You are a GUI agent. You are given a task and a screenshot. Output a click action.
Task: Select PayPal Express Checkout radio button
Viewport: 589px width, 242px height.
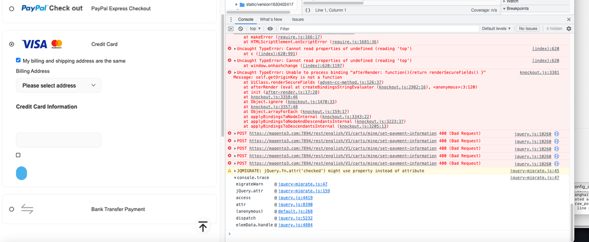point(12,9)
